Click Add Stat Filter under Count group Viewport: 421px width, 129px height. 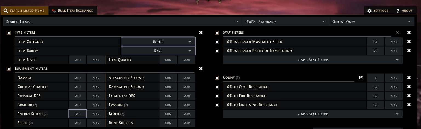313,114
